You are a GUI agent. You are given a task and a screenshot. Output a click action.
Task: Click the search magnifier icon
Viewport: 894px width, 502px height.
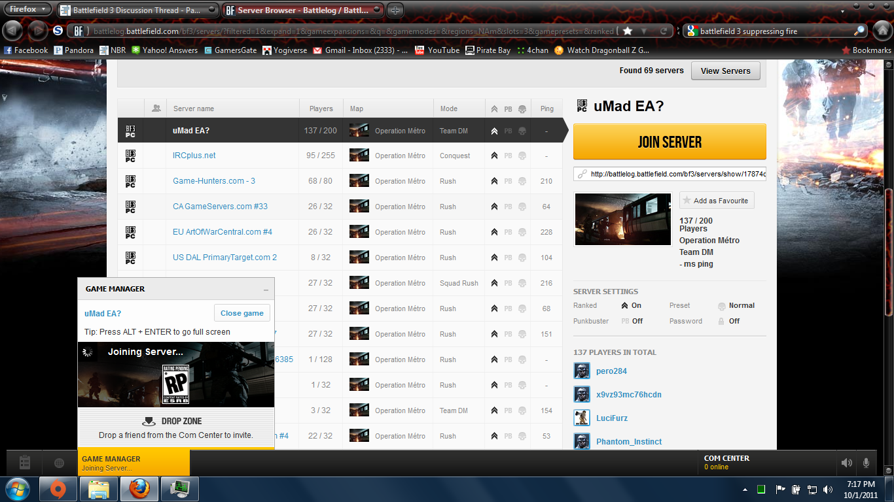click(859, 31)
